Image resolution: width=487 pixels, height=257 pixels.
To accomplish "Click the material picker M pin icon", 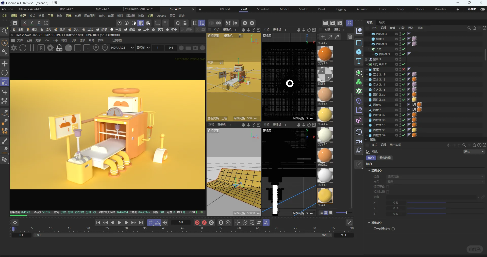I will 105,48.
